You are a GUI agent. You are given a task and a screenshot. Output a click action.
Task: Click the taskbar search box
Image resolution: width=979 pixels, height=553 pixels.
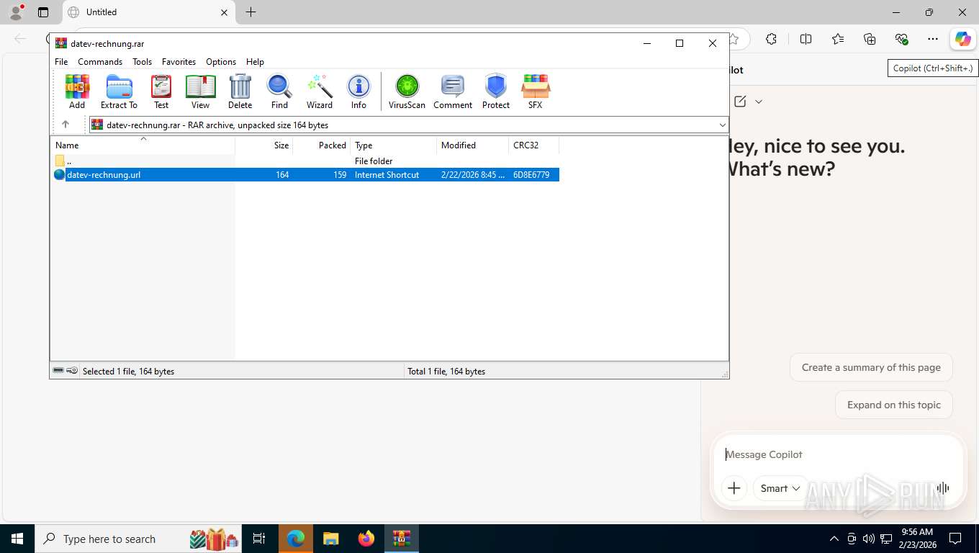(x=139, y=539)
